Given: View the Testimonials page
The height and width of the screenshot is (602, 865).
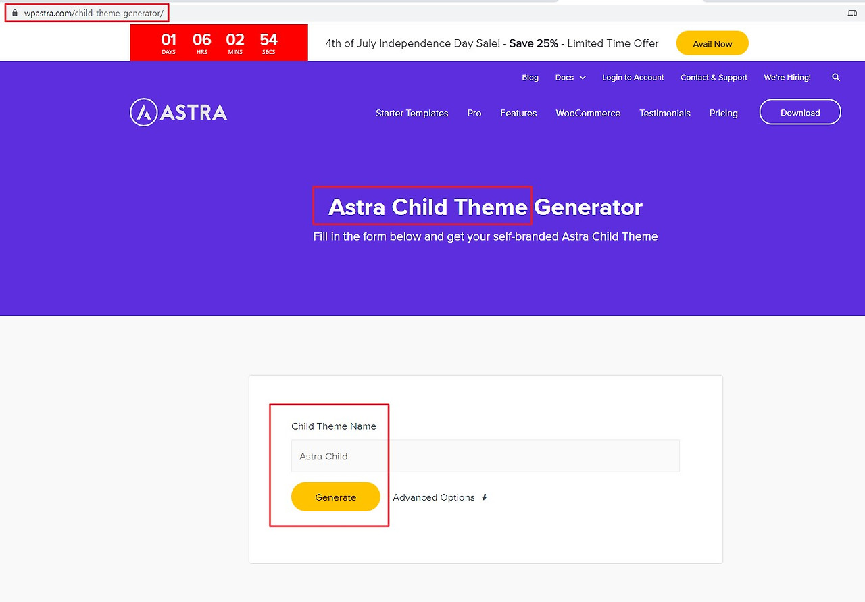Looking at the screenshot, I should (x=665, y=113).
